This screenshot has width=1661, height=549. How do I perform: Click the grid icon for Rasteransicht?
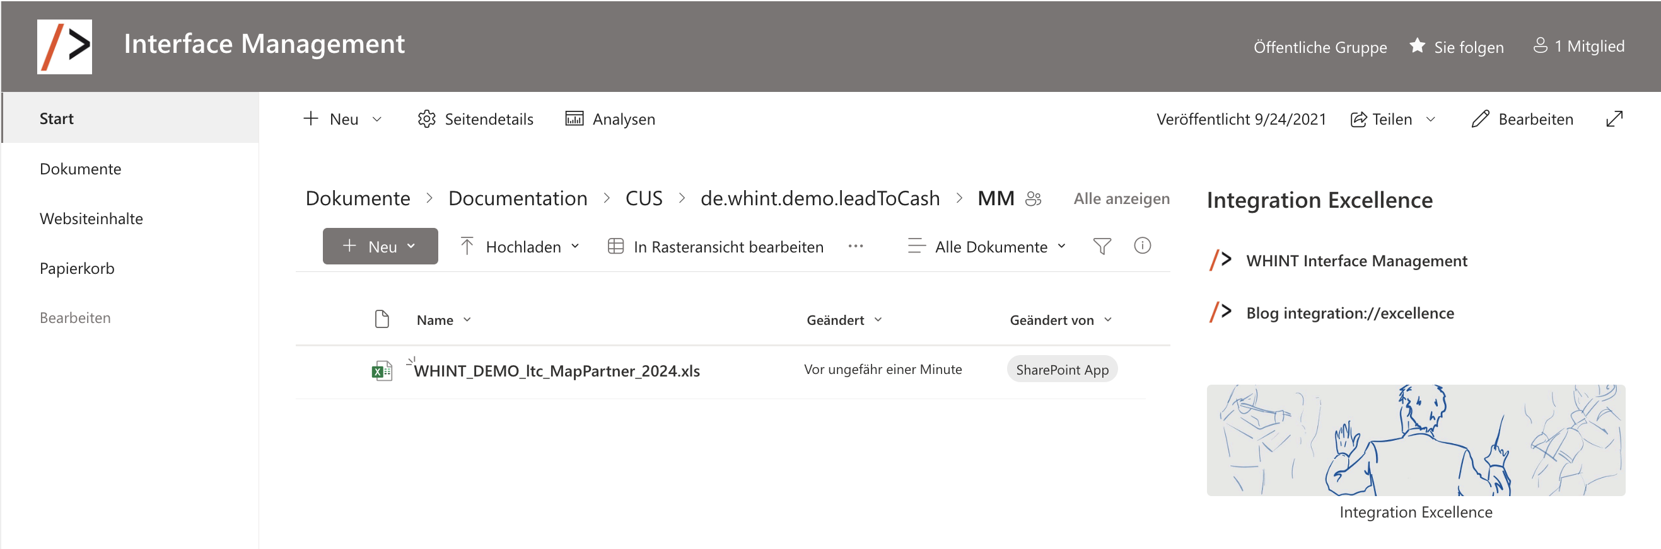tap(615, 247)
